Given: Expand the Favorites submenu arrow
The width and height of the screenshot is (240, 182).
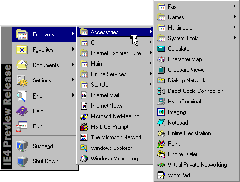Looking at the screenshot, I should coord(73,49).
